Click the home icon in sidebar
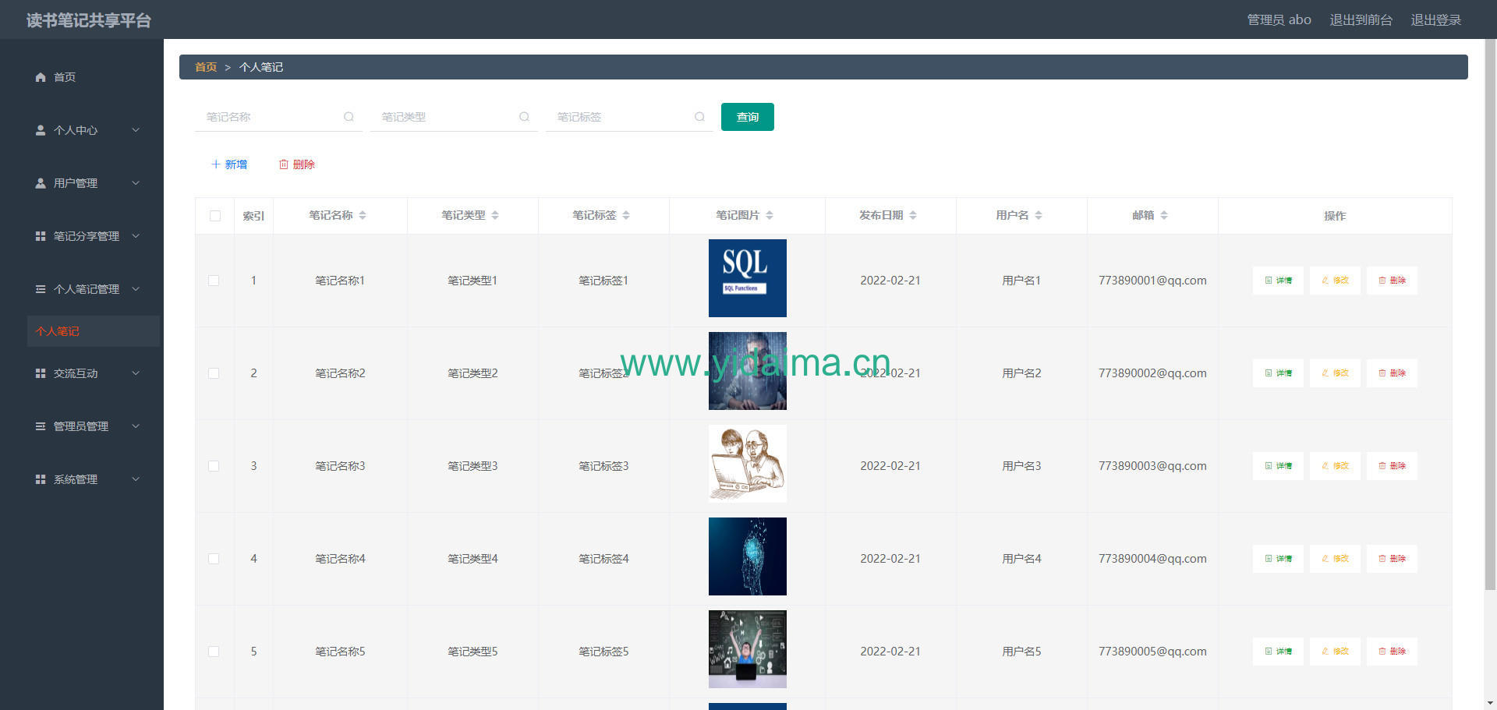 [x=41, y=77]
